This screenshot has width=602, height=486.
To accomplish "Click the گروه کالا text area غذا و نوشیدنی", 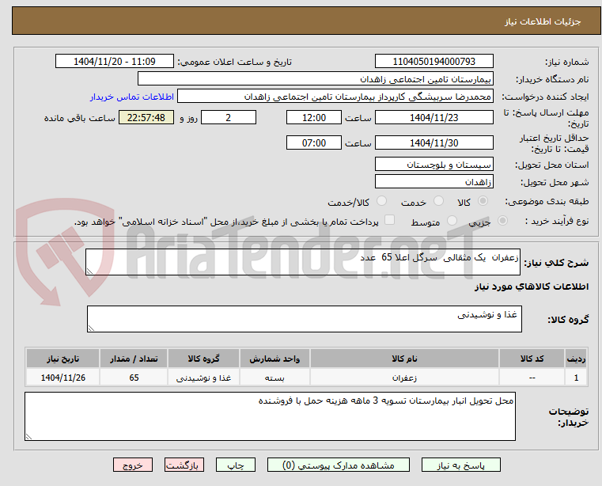I will point(305,319).
